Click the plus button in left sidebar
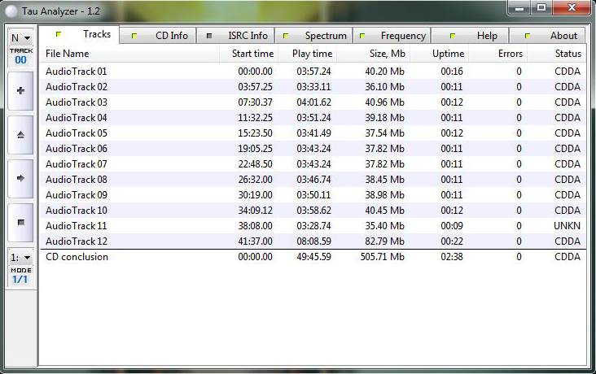596x374 pixels. click(x=20, y=91)
